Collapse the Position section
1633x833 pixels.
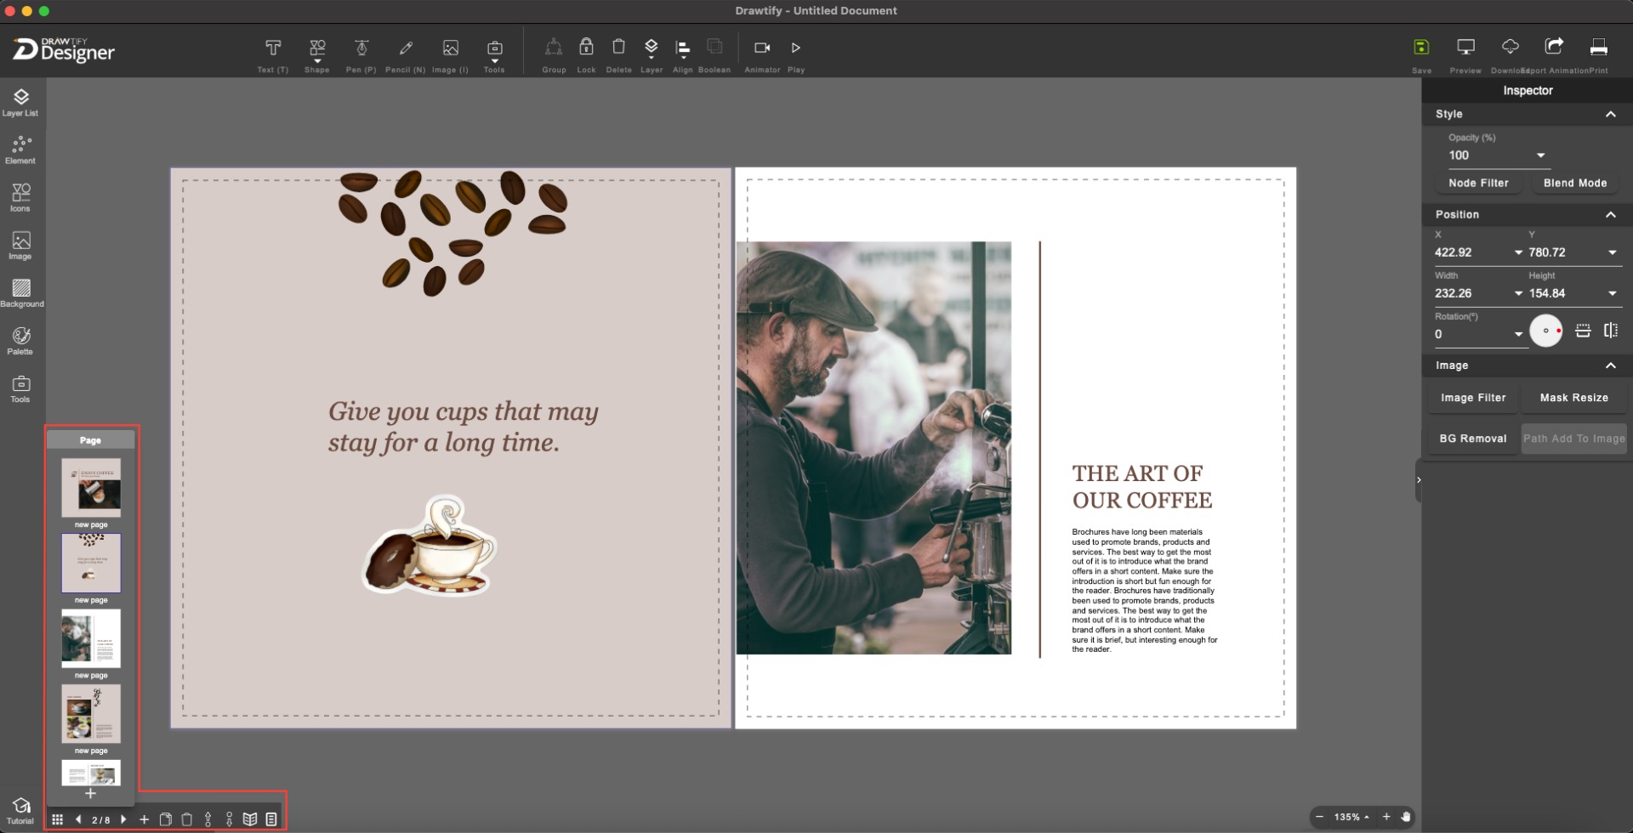1610,214
